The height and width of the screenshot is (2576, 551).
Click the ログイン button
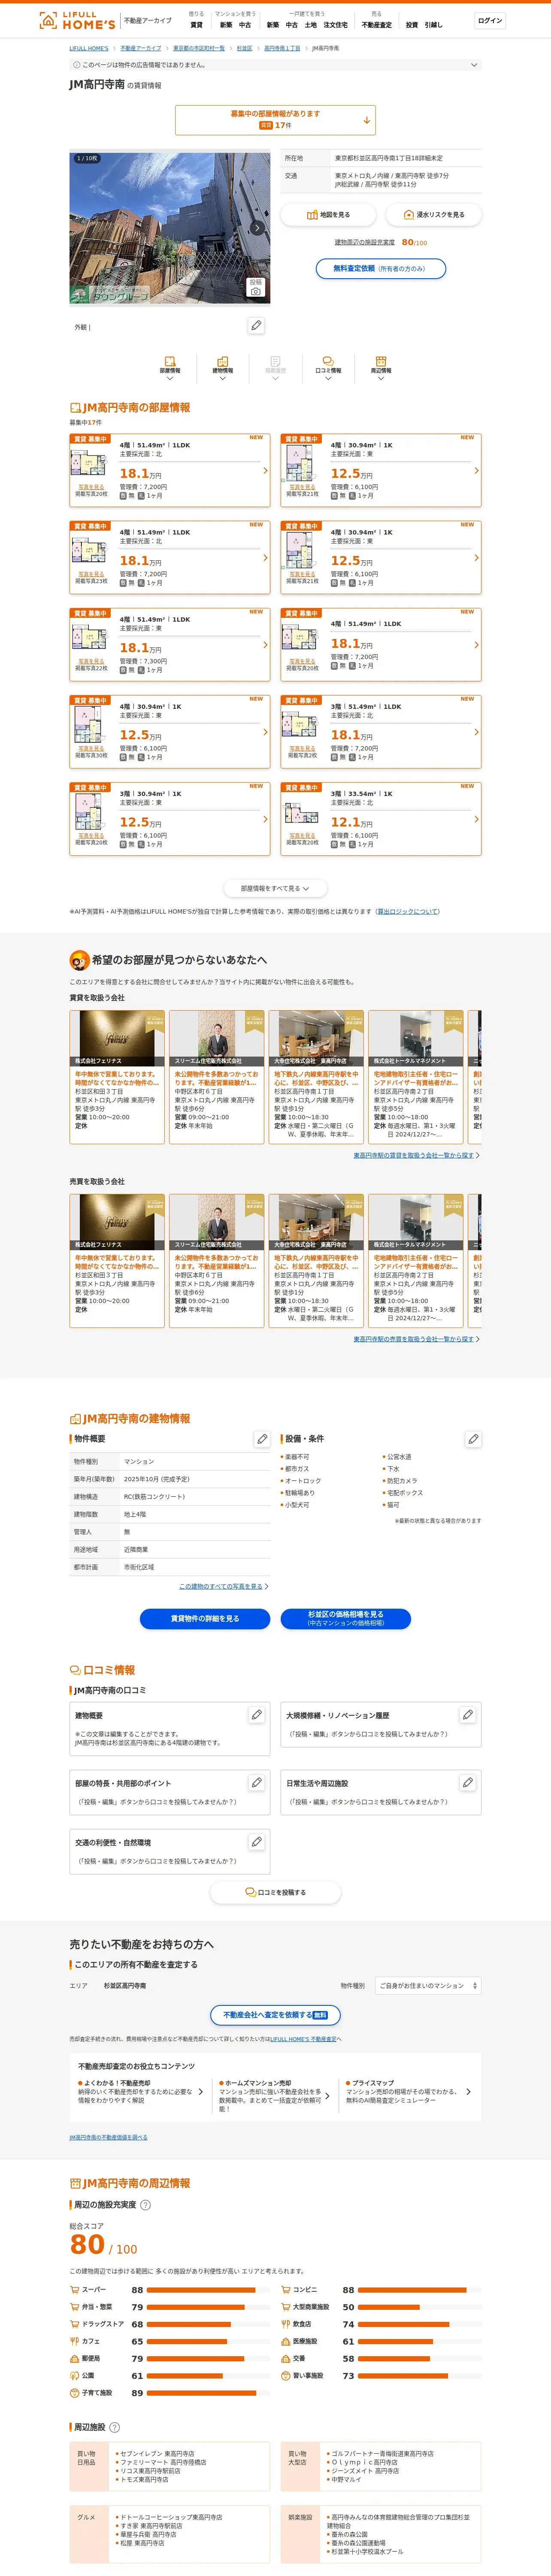click(490, 21)
